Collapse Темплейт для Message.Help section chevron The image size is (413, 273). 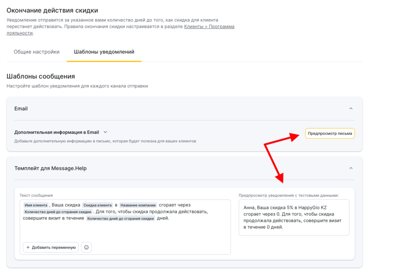[350, 168]
